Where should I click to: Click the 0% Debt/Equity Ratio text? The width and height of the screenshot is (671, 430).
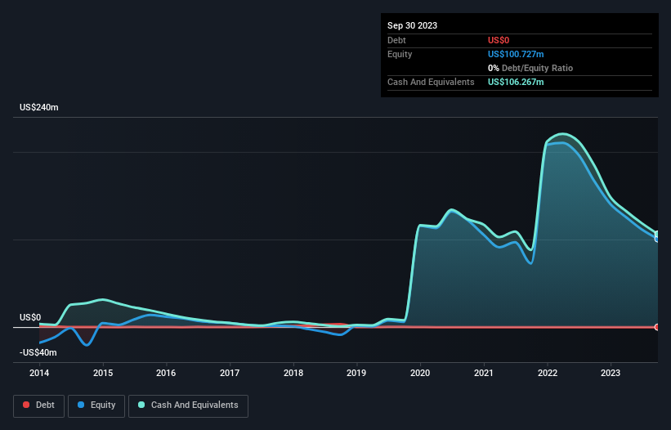pyautogui.click(x=530, y=68)
